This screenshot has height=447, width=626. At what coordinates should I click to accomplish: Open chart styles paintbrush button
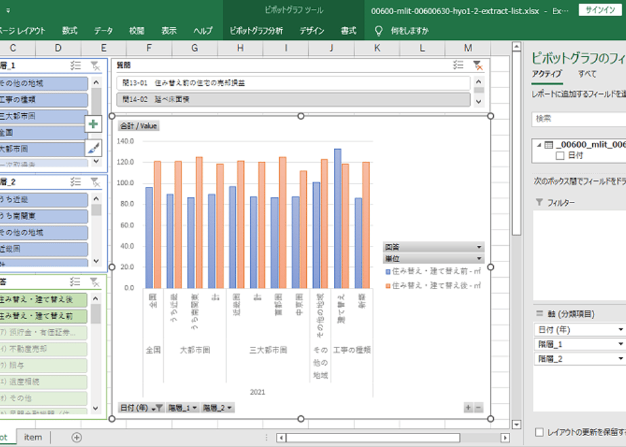click(x=93, y=148)
